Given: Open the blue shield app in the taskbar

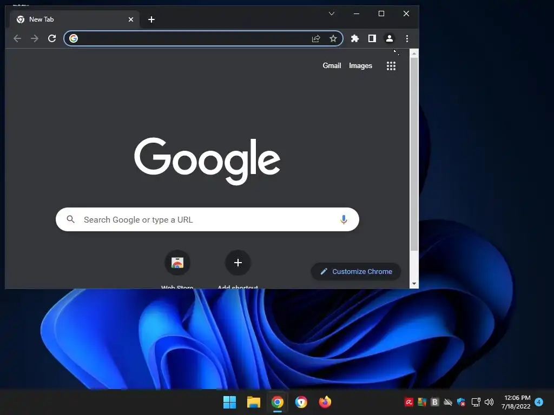Looking at the screenshot, I should tap(301, 402).
